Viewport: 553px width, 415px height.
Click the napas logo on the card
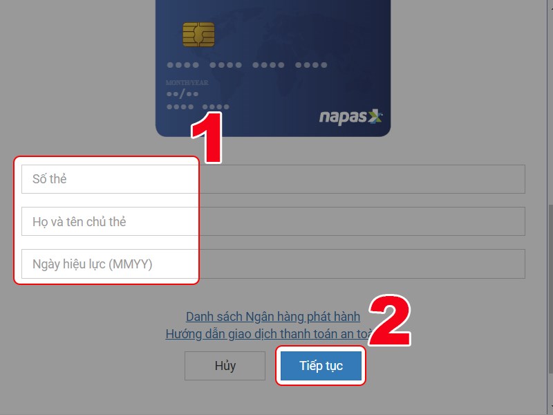(350, 117)
